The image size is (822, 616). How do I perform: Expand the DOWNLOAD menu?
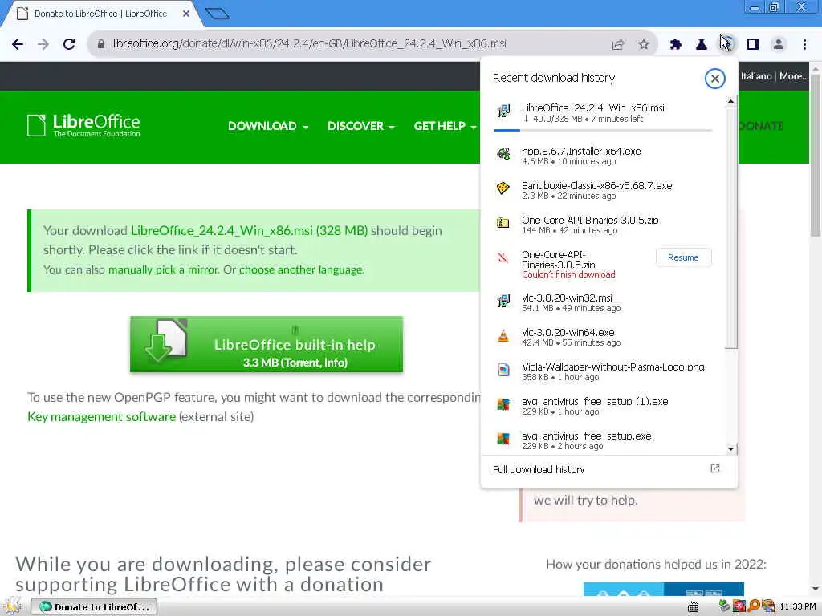(268, 126)
